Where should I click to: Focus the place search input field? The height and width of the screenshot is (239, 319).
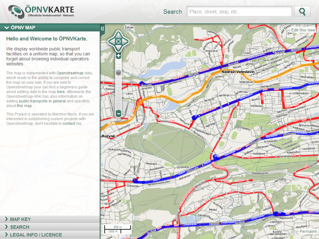point(239,12)
